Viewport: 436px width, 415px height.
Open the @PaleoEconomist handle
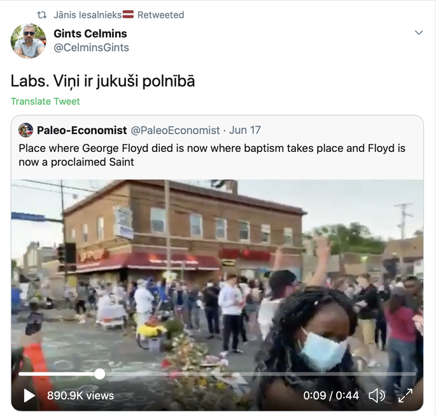pos(175,130)
